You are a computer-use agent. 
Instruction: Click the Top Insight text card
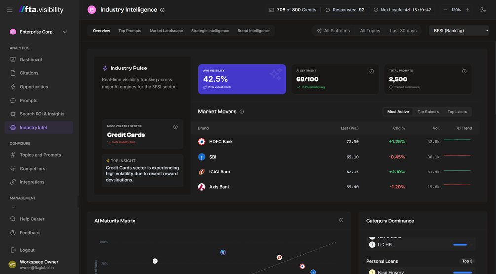[x=142, y=171]
